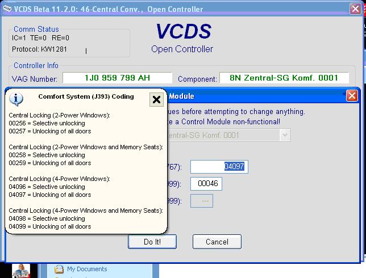Viewport: 366px width, 278px height.
Task: Click VAG Number field 1J0 959 799 AH
Action: (x=118, y=78)
